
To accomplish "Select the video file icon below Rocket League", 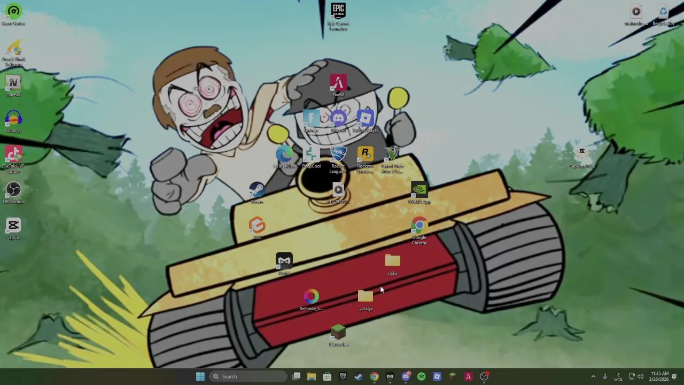I will click(x=338, y=193).
